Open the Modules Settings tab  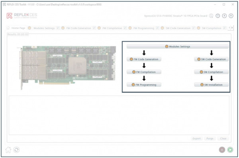(x=41, y=28)
